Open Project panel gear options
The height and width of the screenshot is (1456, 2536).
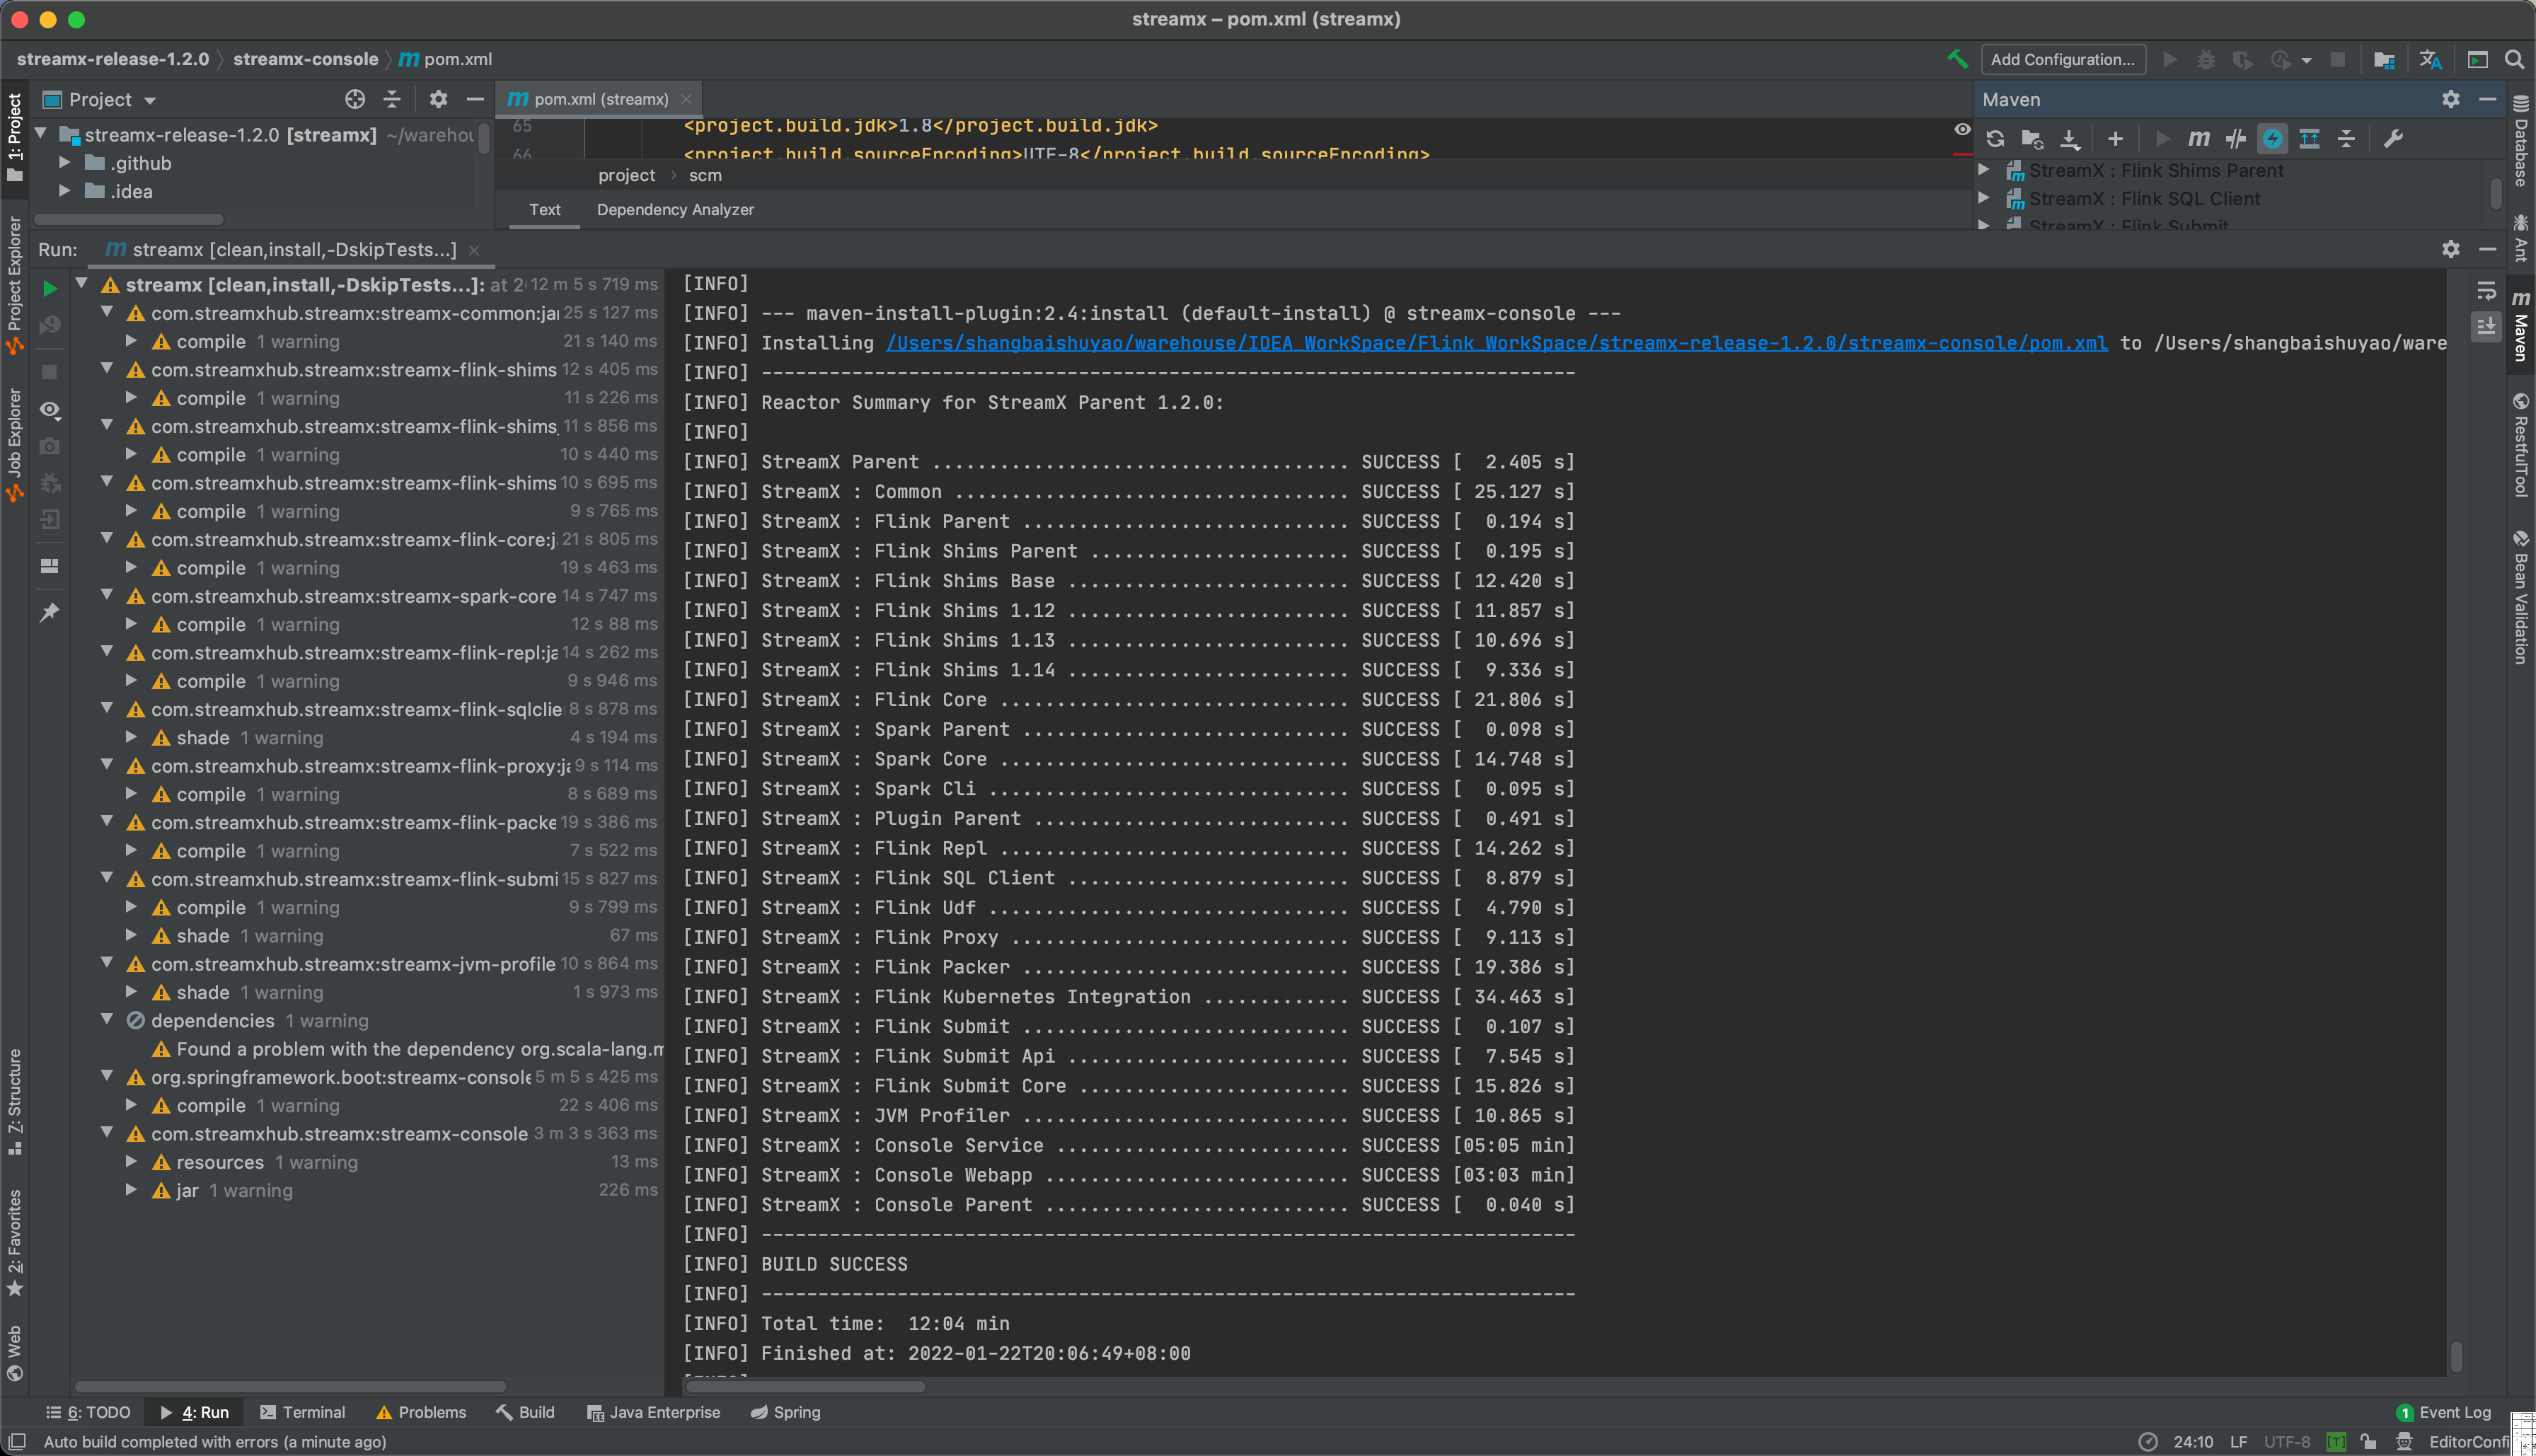click(438, 99)
